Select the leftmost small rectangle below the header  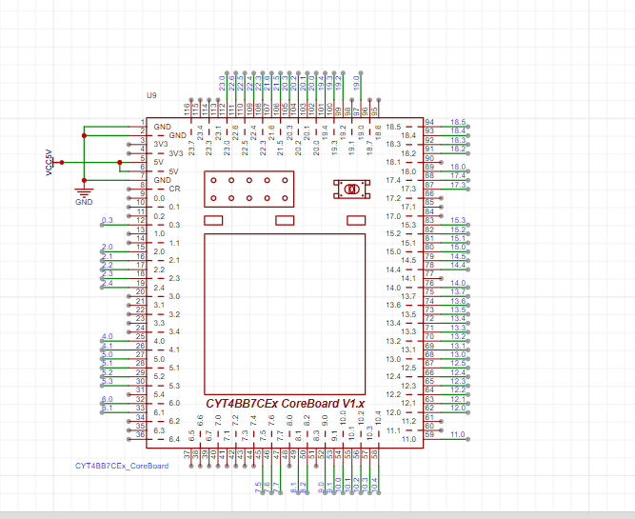tap(213, 220)
